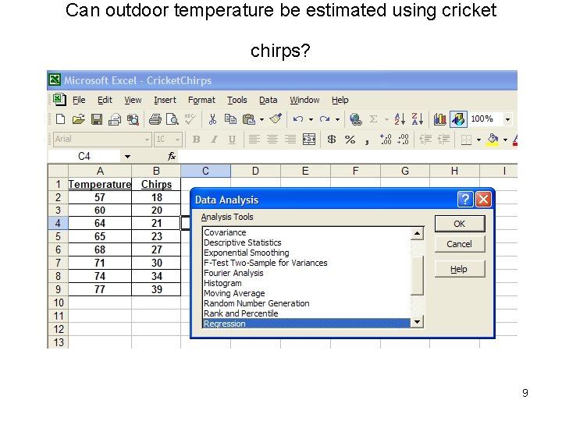
Task: Click the Increase Decimal icon
Action: click(386, 140)
